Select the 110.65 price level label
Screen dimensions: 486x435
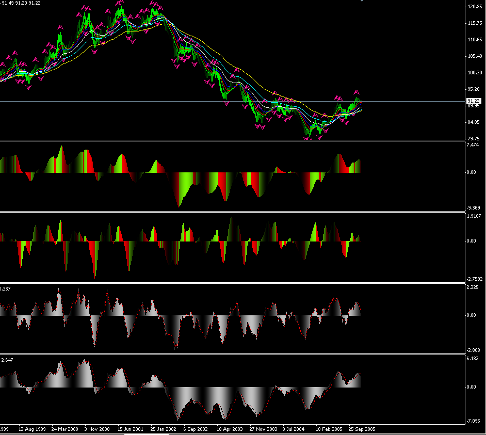click(x=475, y=40)
